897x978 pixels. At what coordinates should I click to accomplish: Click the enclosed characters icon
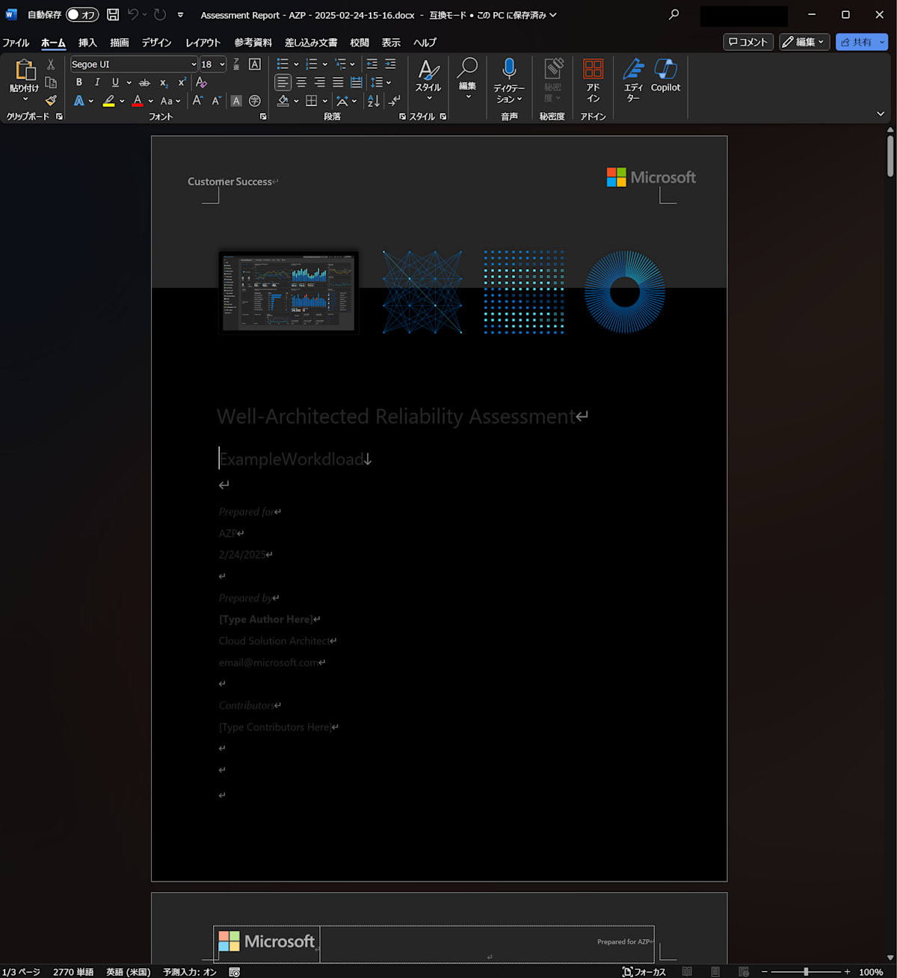(255, 100)
